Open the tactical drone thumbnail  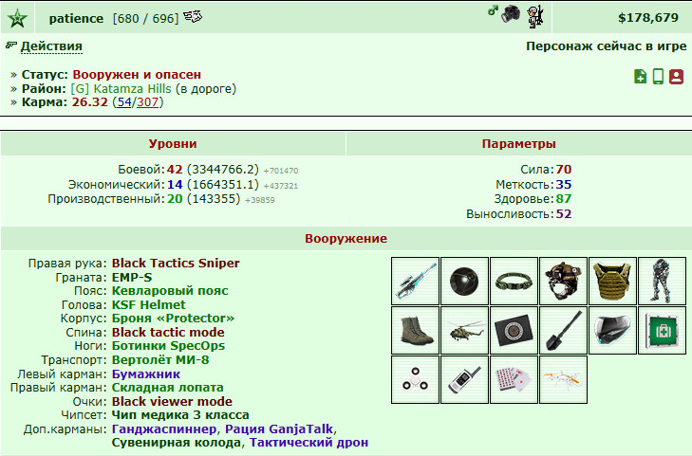click(563, 380)
